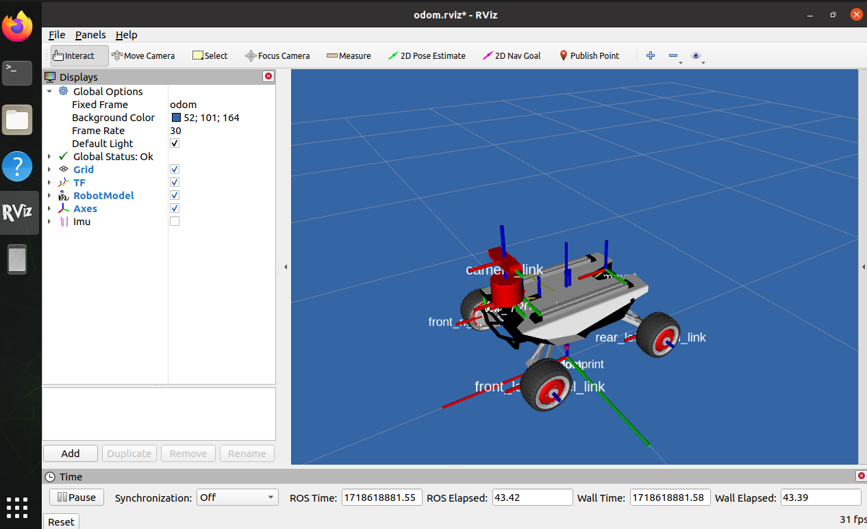Screen dimensions: 867x529
Task: Click the Publish Point tool
Action: click(589, 55)
